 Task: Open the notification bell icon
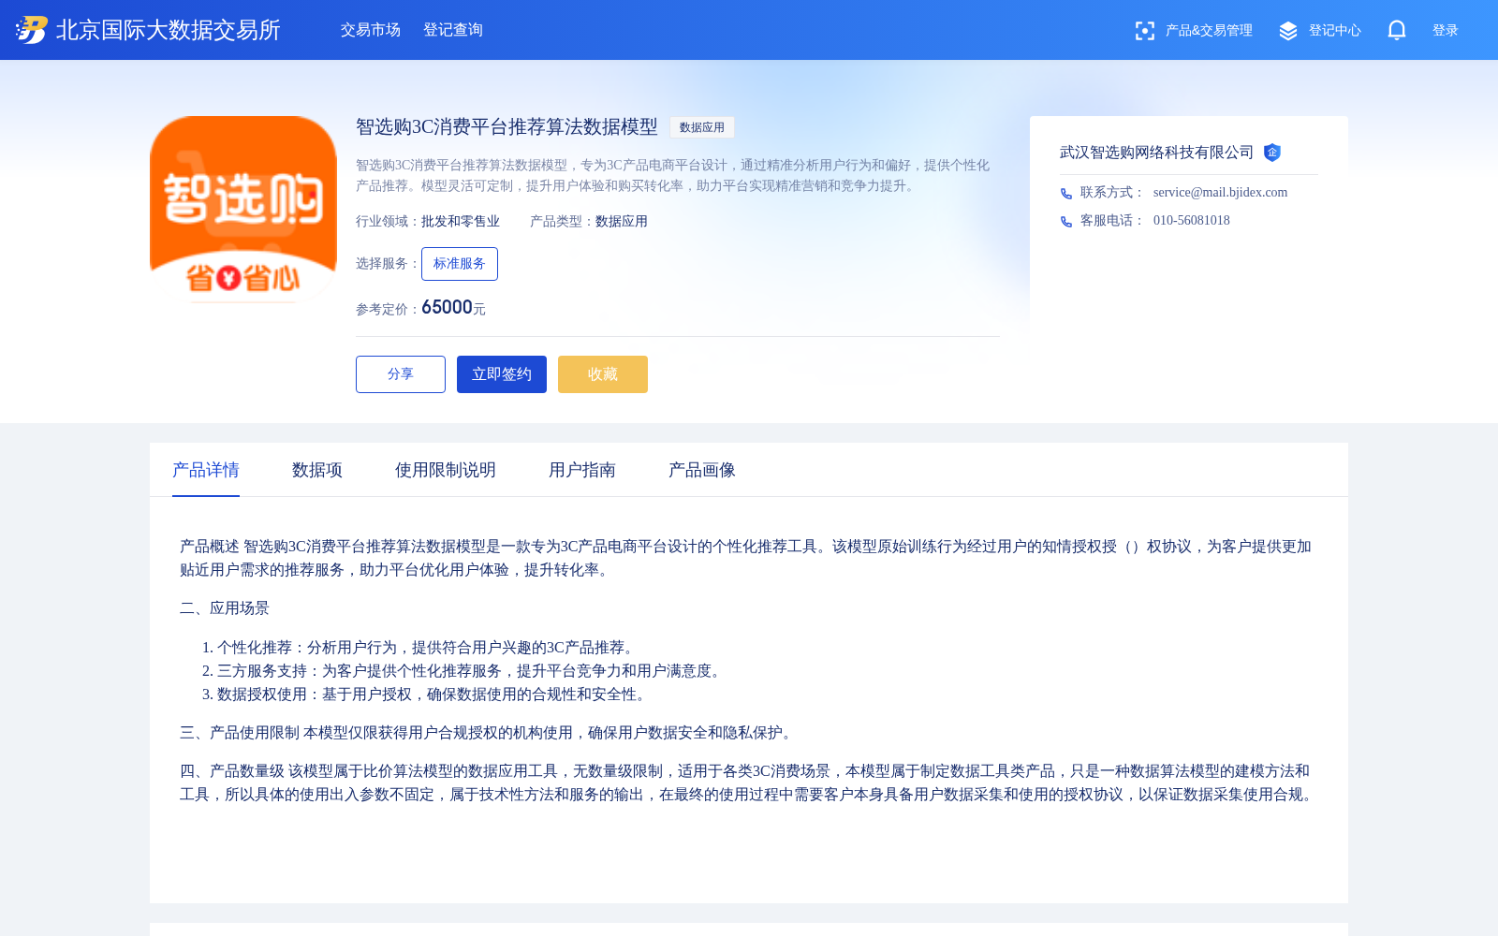click(1397, 30)
